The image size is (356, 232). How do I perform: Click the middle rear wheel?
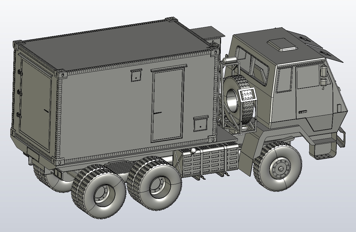tap(157, 185)
